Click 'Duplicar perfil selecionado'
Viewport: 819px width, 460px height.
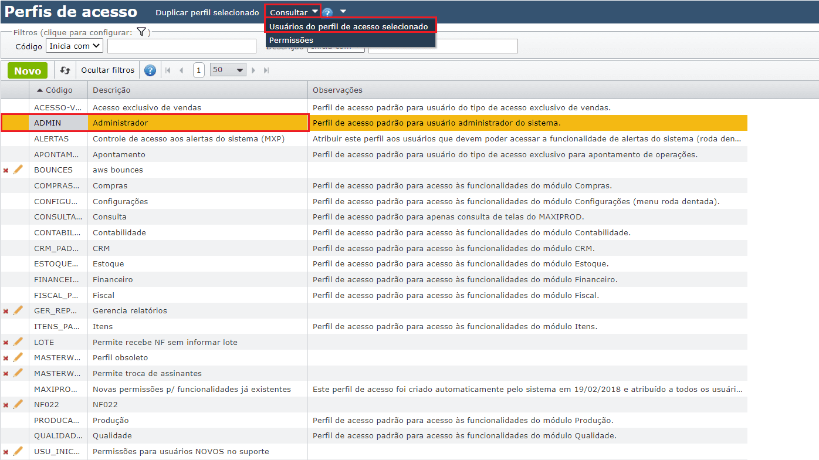click(x=207, y=12)
